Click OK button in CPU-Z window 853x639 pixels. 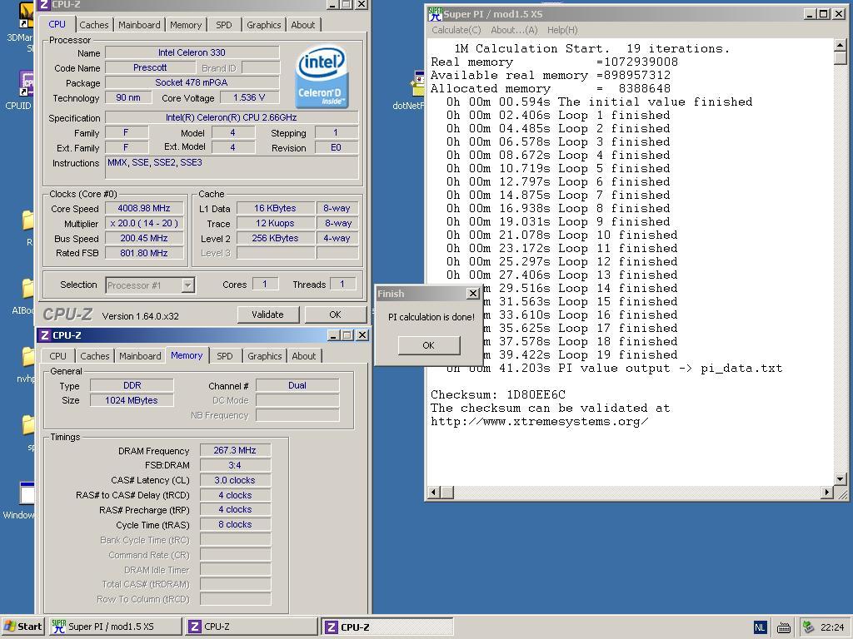pos(335,315)
